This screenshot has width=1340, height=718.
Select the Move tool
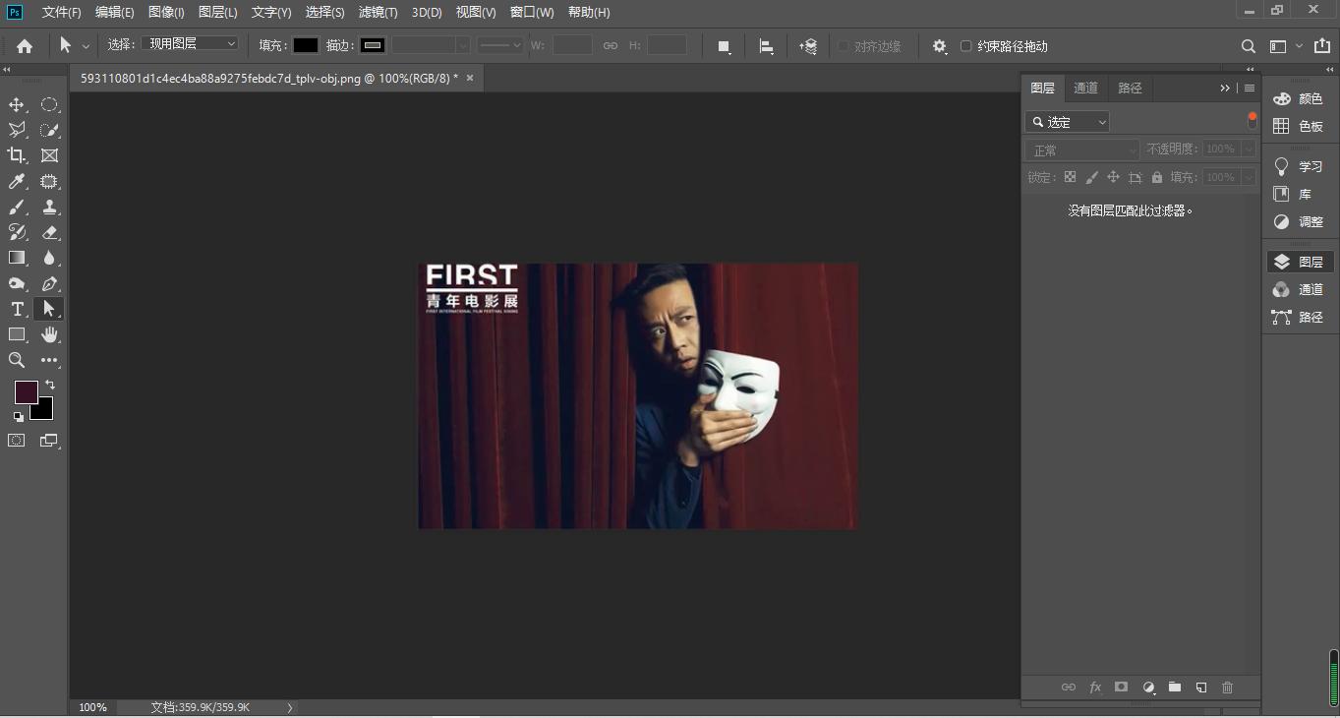pyautogui.click(x=16, y=104)
